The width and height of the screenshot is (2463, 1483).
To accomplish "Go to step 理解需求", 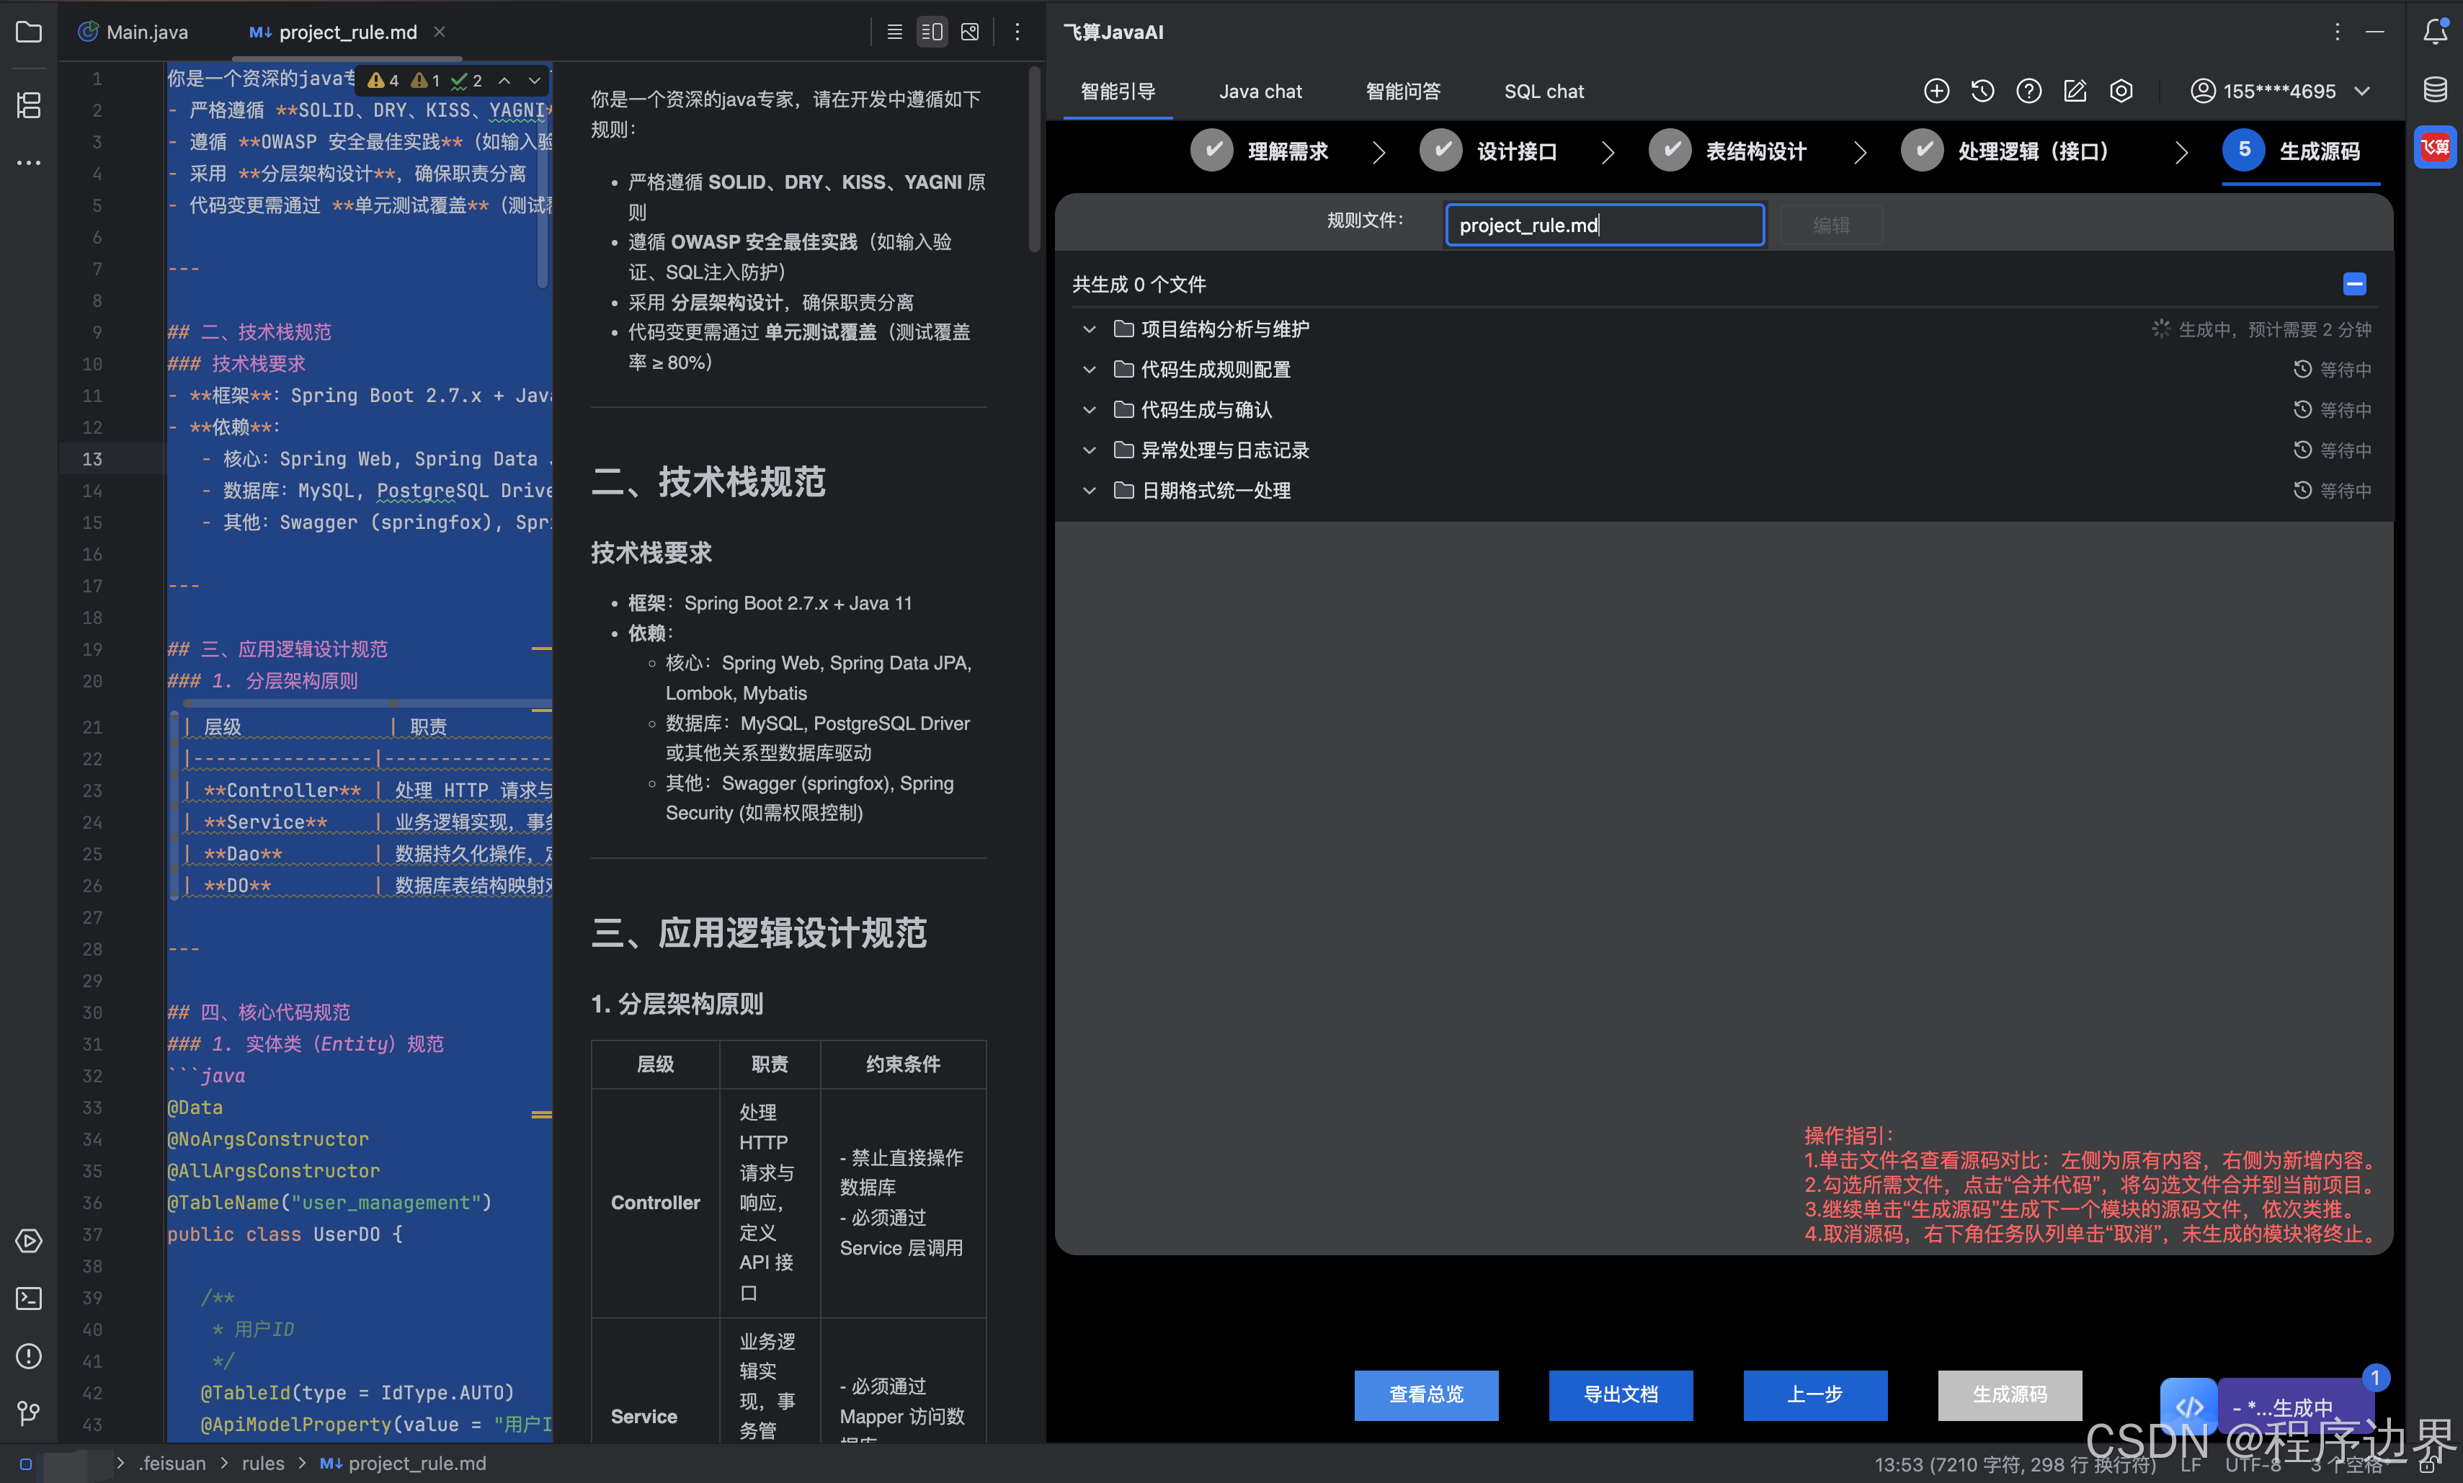I will (1260, 151).
